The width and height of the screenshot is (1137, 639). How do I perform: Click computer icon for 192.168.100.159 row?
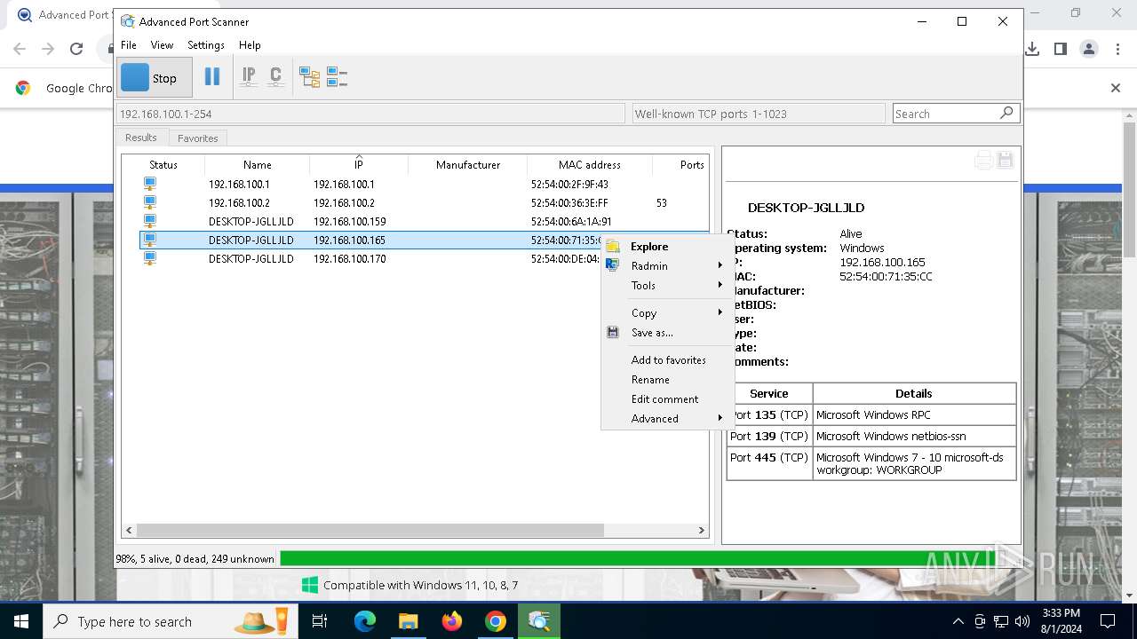(150, 221)
